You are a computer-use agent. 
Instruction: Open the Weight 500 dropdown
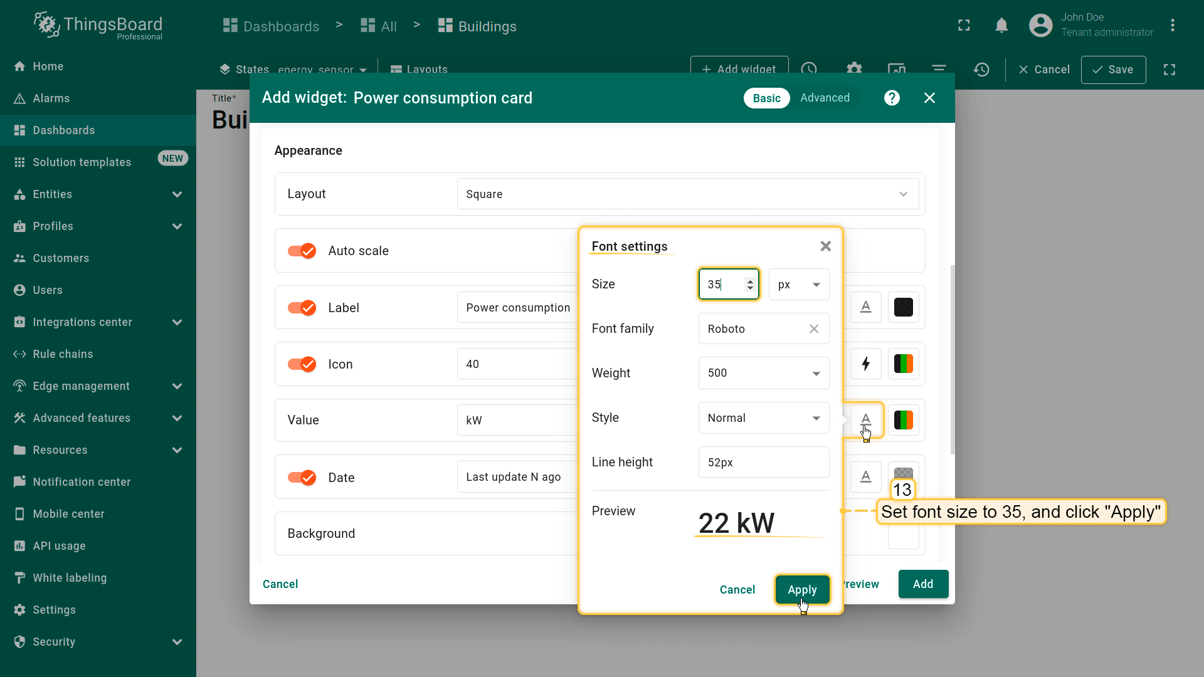[x=763, y=373]
